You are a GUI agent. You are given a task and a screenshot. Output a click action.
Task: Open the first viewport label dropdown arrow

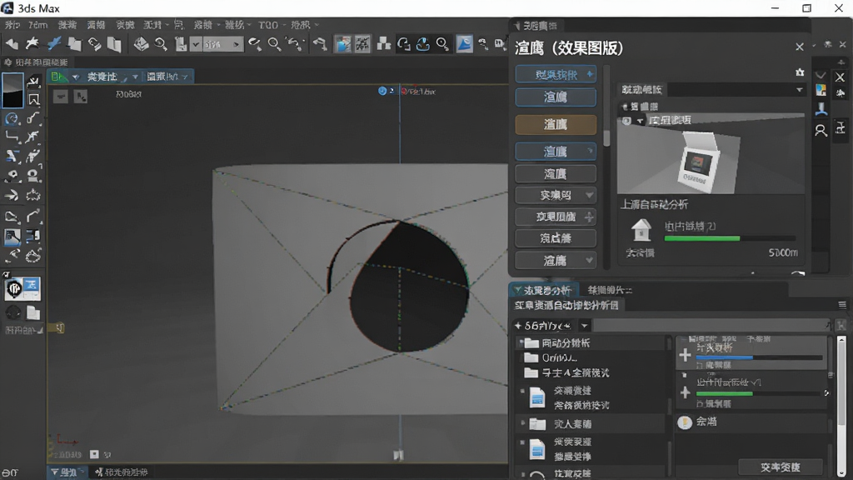[135, 77]
